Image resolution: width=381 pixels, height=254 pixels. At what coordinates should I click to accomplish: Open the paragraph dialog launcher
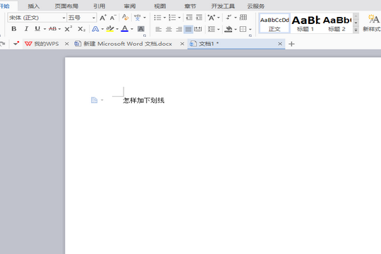250,36
